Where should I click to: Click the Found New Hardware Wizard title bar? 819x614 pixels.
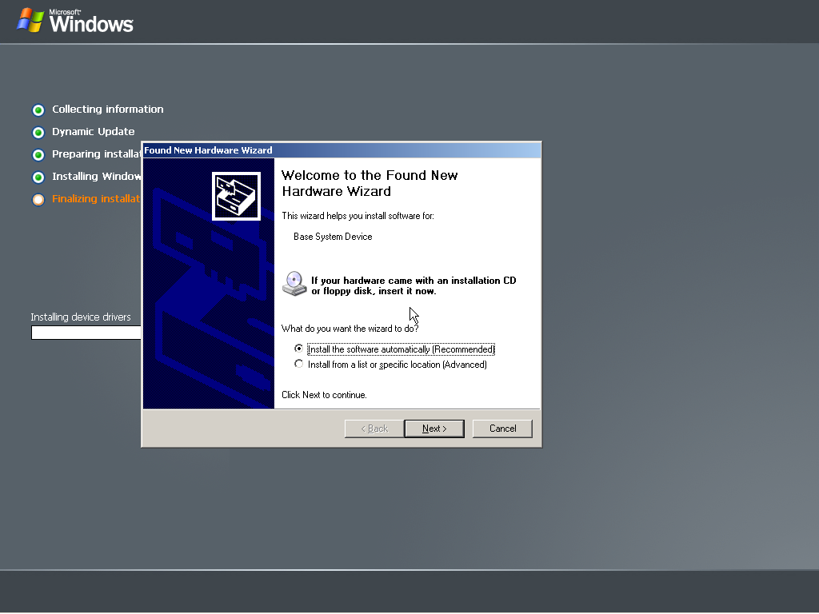coord(342,150)
